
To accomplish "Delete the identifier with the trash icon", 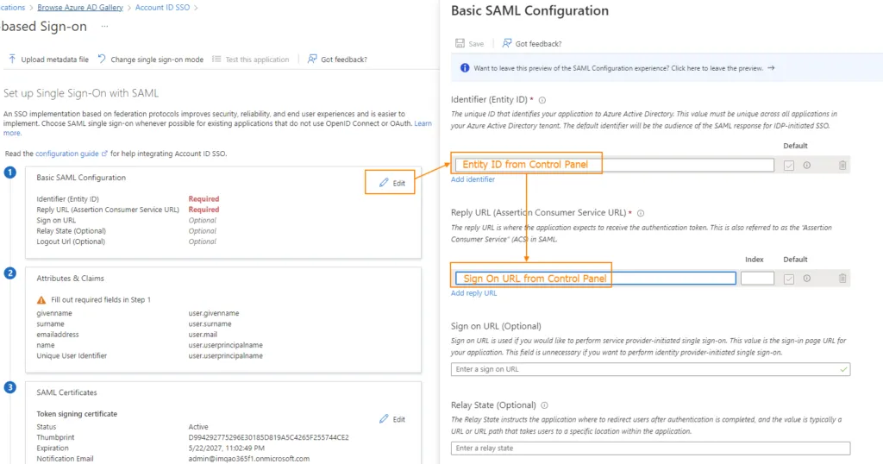I will (x=842, y=165).
